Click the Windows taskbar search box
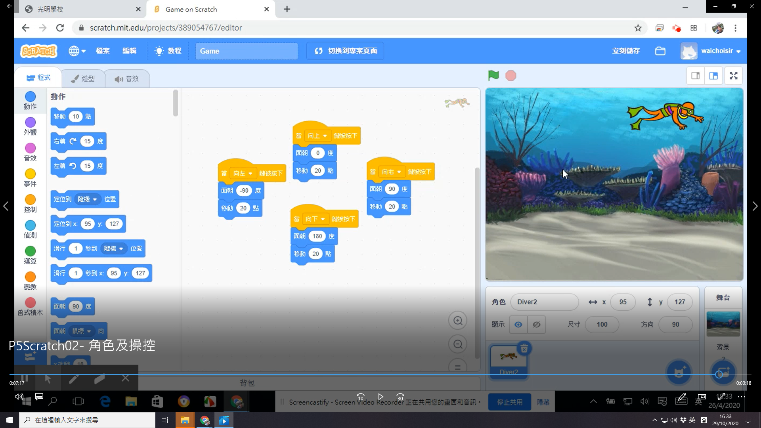Image resolution: width=761 pixels, height=428 pixels. 87,420
